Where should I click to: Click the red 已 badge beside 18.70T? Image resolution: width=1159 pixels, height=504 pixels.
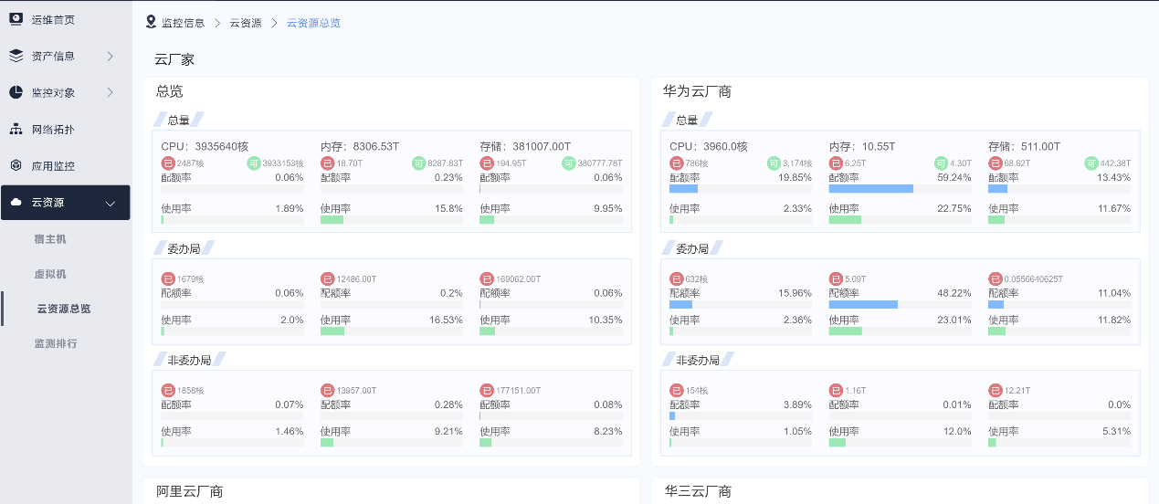click(x=328, y=163)
